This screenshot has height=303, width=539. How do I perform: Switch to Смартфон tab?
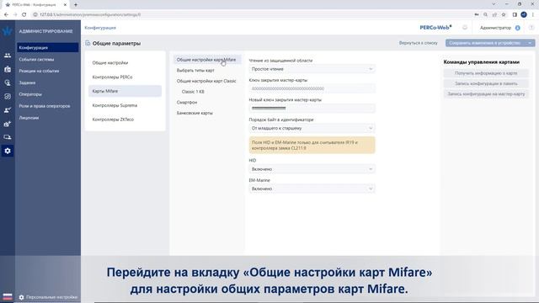tap(187, 103)
